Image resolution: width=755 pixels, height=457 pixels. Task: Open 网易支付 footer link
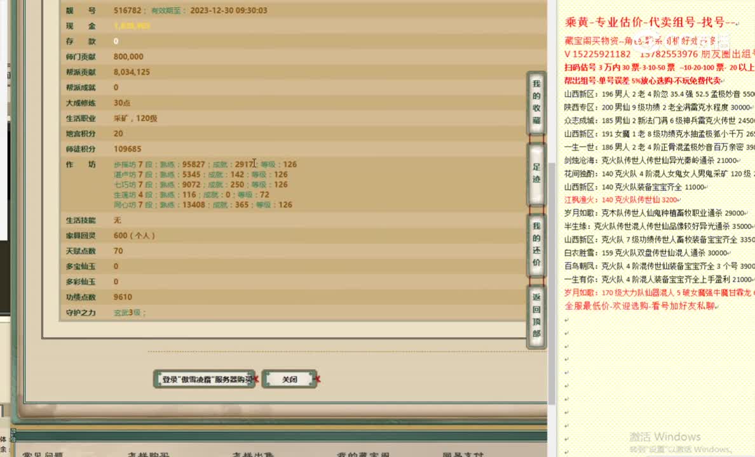coord(463,454)
